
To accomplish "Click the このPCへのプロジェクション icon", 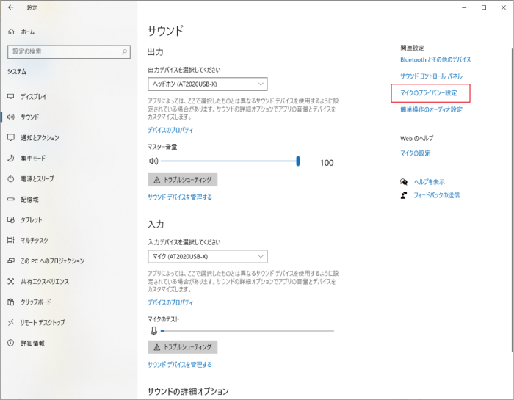I will click(11, 261).
